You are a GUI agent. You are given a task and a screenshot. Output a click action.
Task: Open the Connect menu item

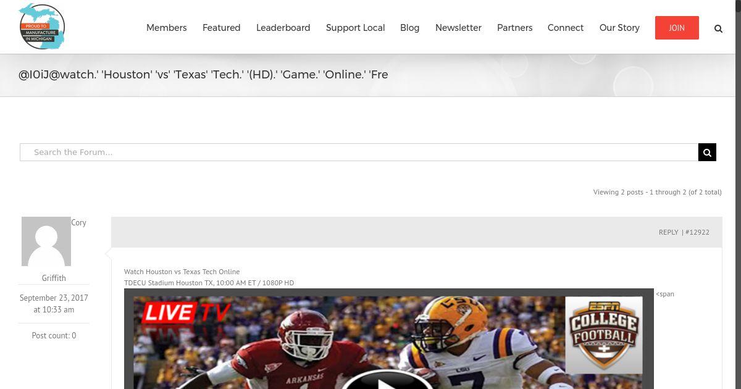click(565, 28)
